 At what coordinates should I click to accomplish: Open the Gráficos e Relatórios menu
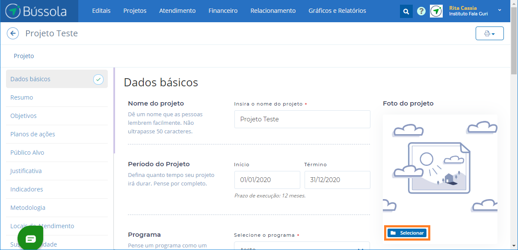tap(337, 11)
